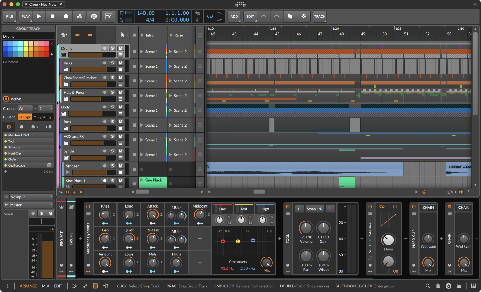
Task: Open the PLAY menu
Action: [26, 16]
